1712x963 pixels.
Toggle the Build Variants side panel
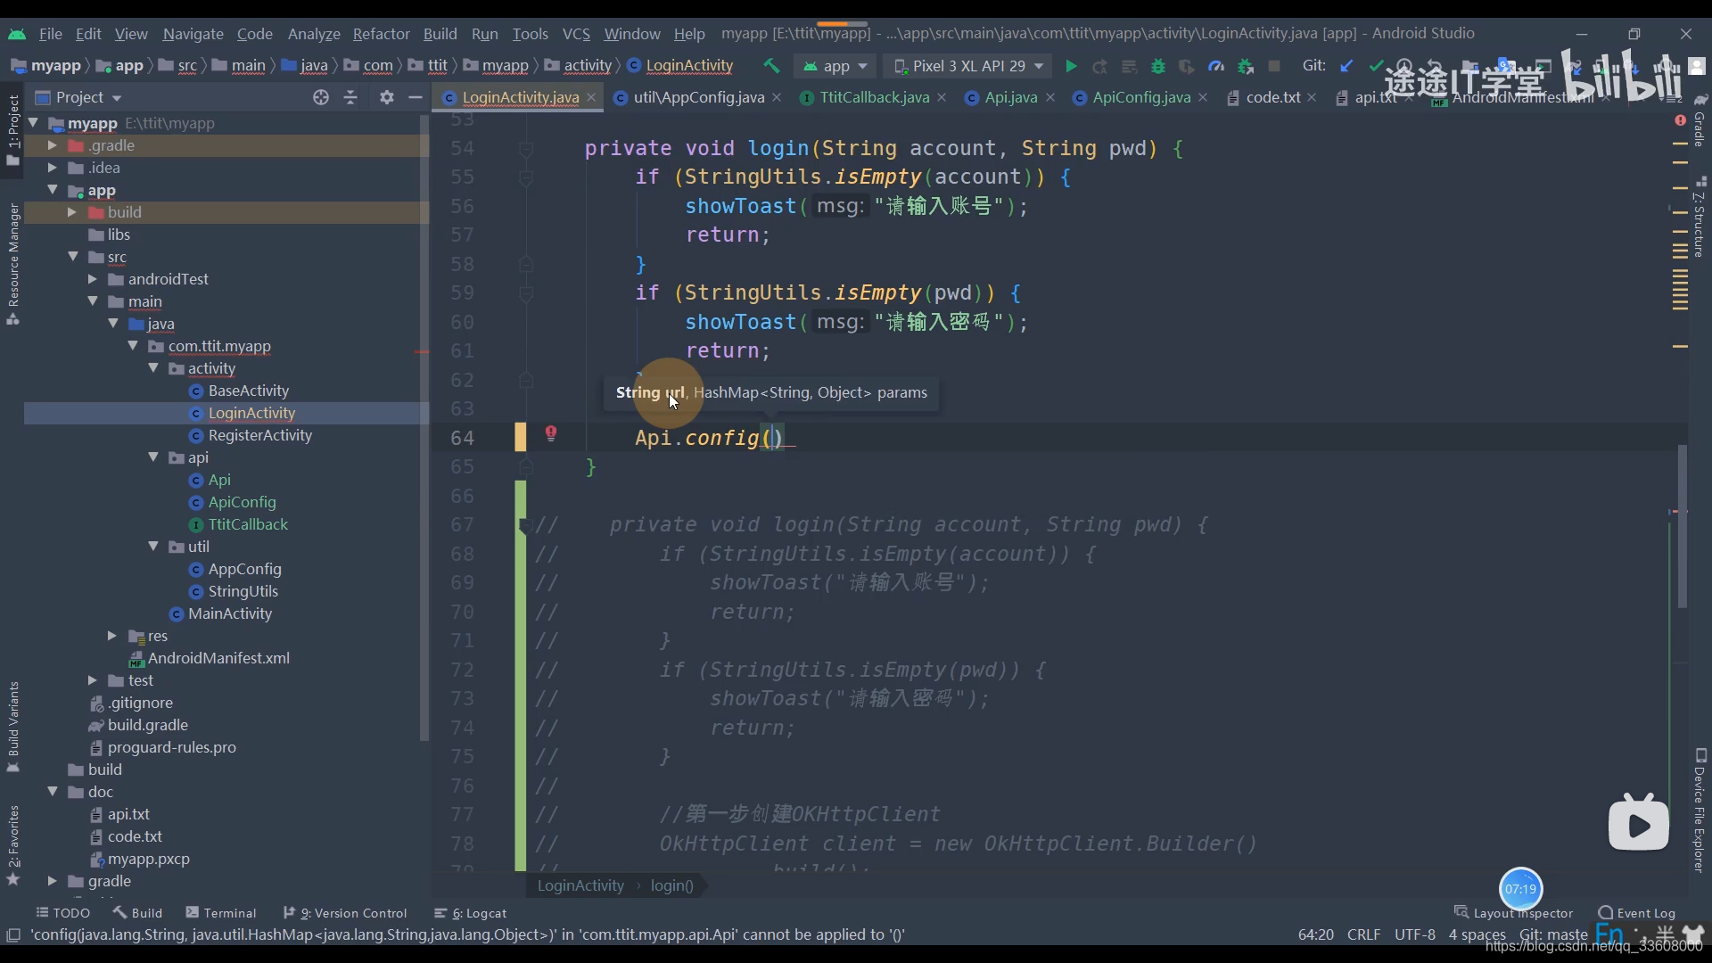click(12, 727)
